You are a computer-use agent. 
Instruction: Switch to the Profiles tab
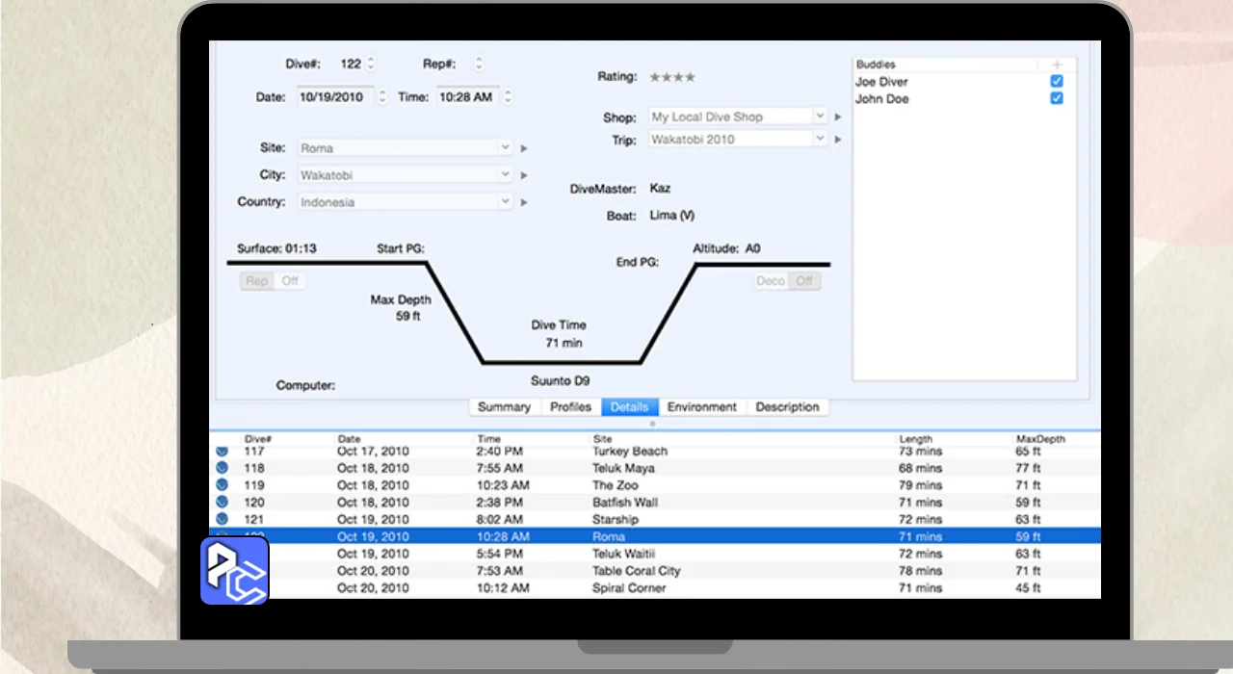pos(570,407)
